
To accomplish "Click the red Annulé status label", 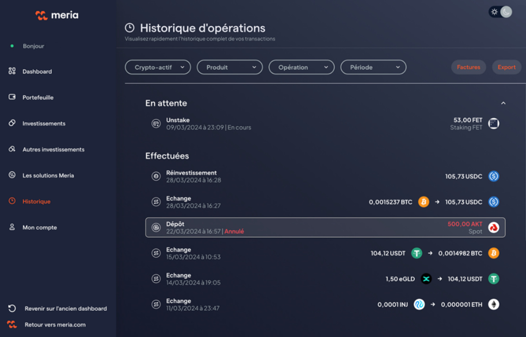I will (234, 232).
